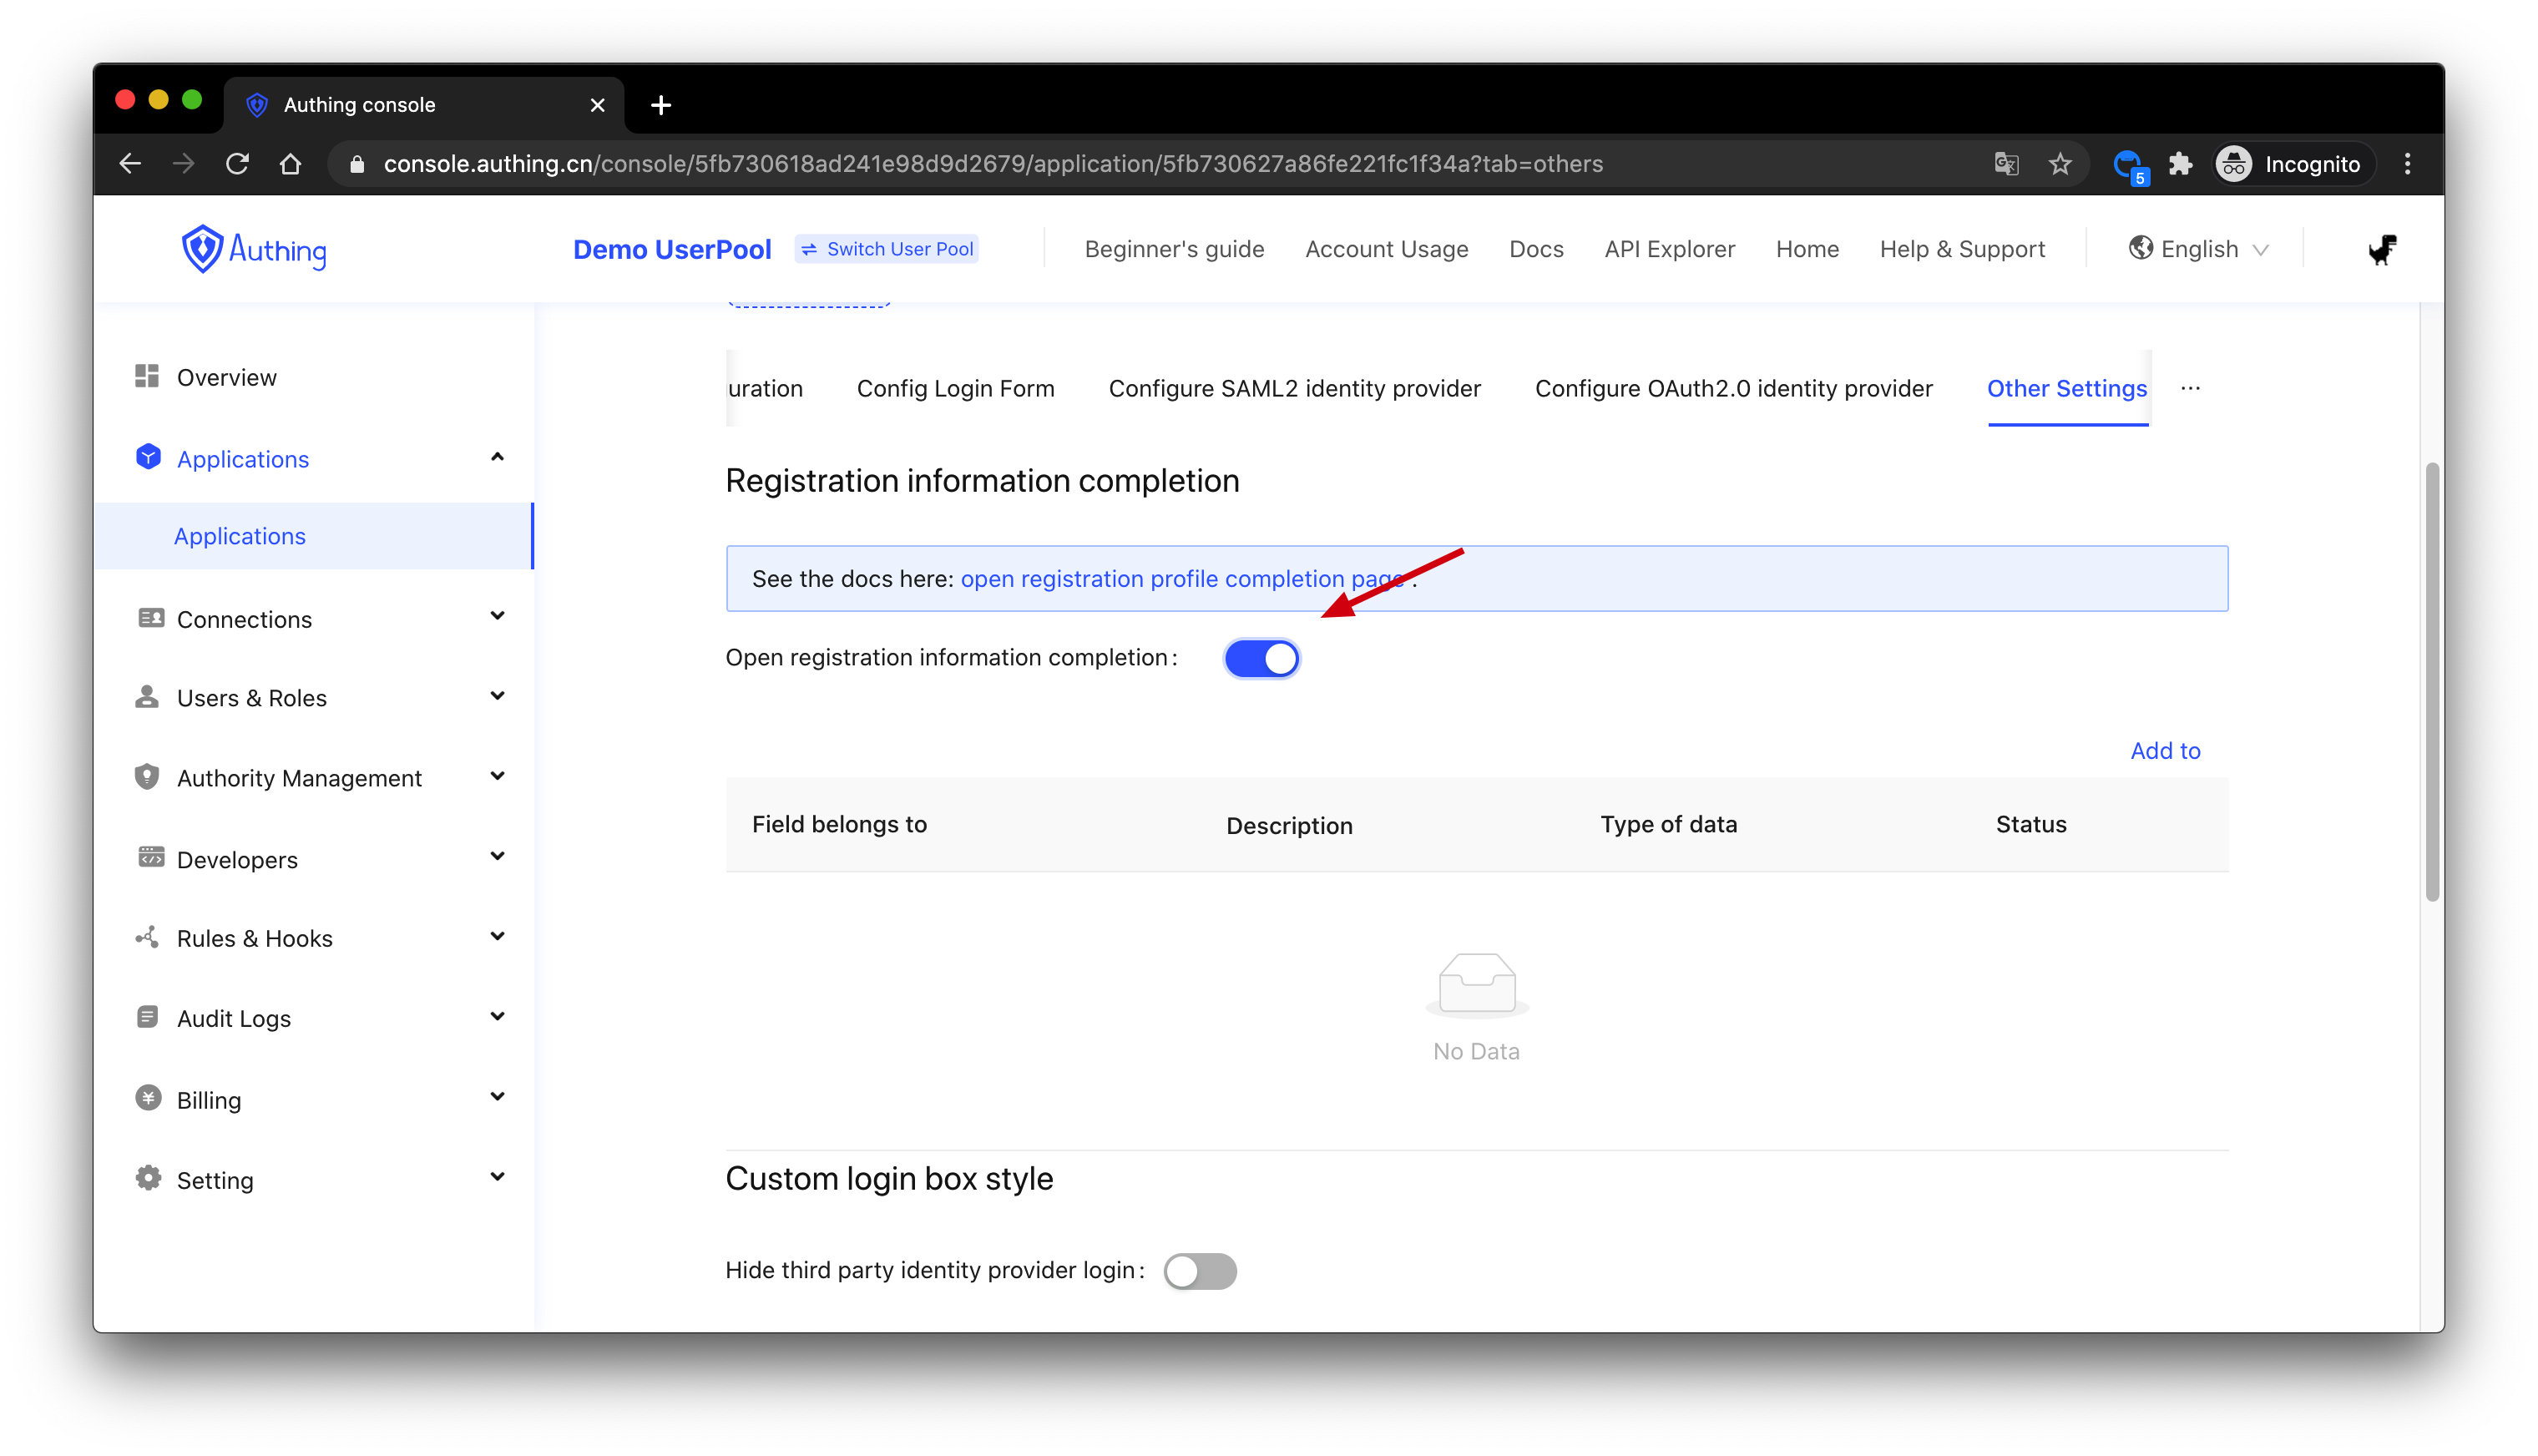
Task: Click the Users & Roles person icon
Action: click(147, 696)
